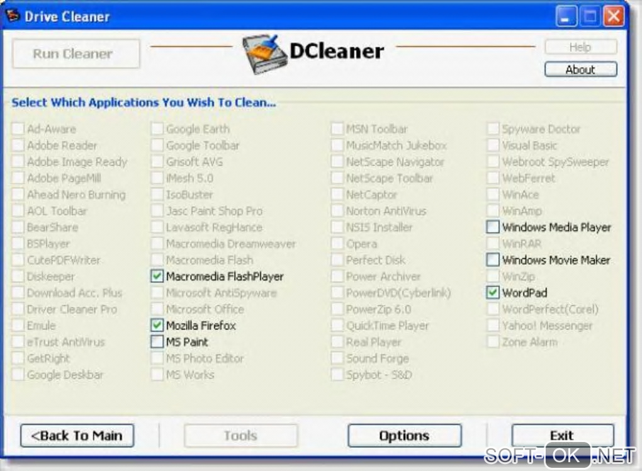The height and width of the screenshot is (471, 642).
Task: Click the Visual Basic label
Action: coord(530,145)
